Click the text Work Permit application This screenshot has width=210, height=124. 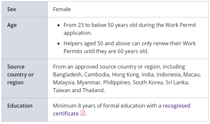pyautogui.click(x=129, y=29)
